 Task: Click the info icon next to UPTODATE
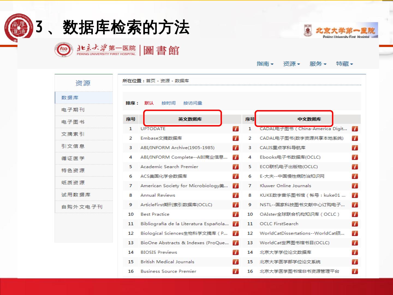pos(236,129)
